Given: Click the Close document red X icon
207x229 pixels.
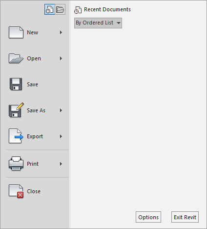Looking at the screenshot, I should 16,191.
